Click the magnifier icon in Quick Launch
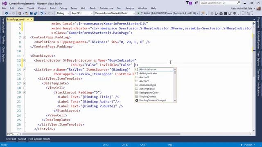 pyautogui.click(x=238, y=3)
